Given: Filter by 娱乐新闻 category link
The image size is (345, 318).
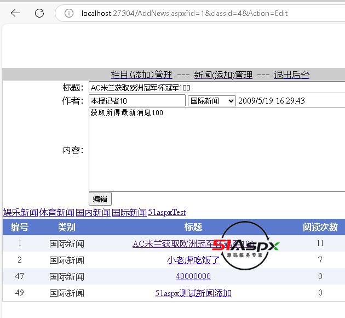Looking at the screenshot, I should (x=21, y=213).
